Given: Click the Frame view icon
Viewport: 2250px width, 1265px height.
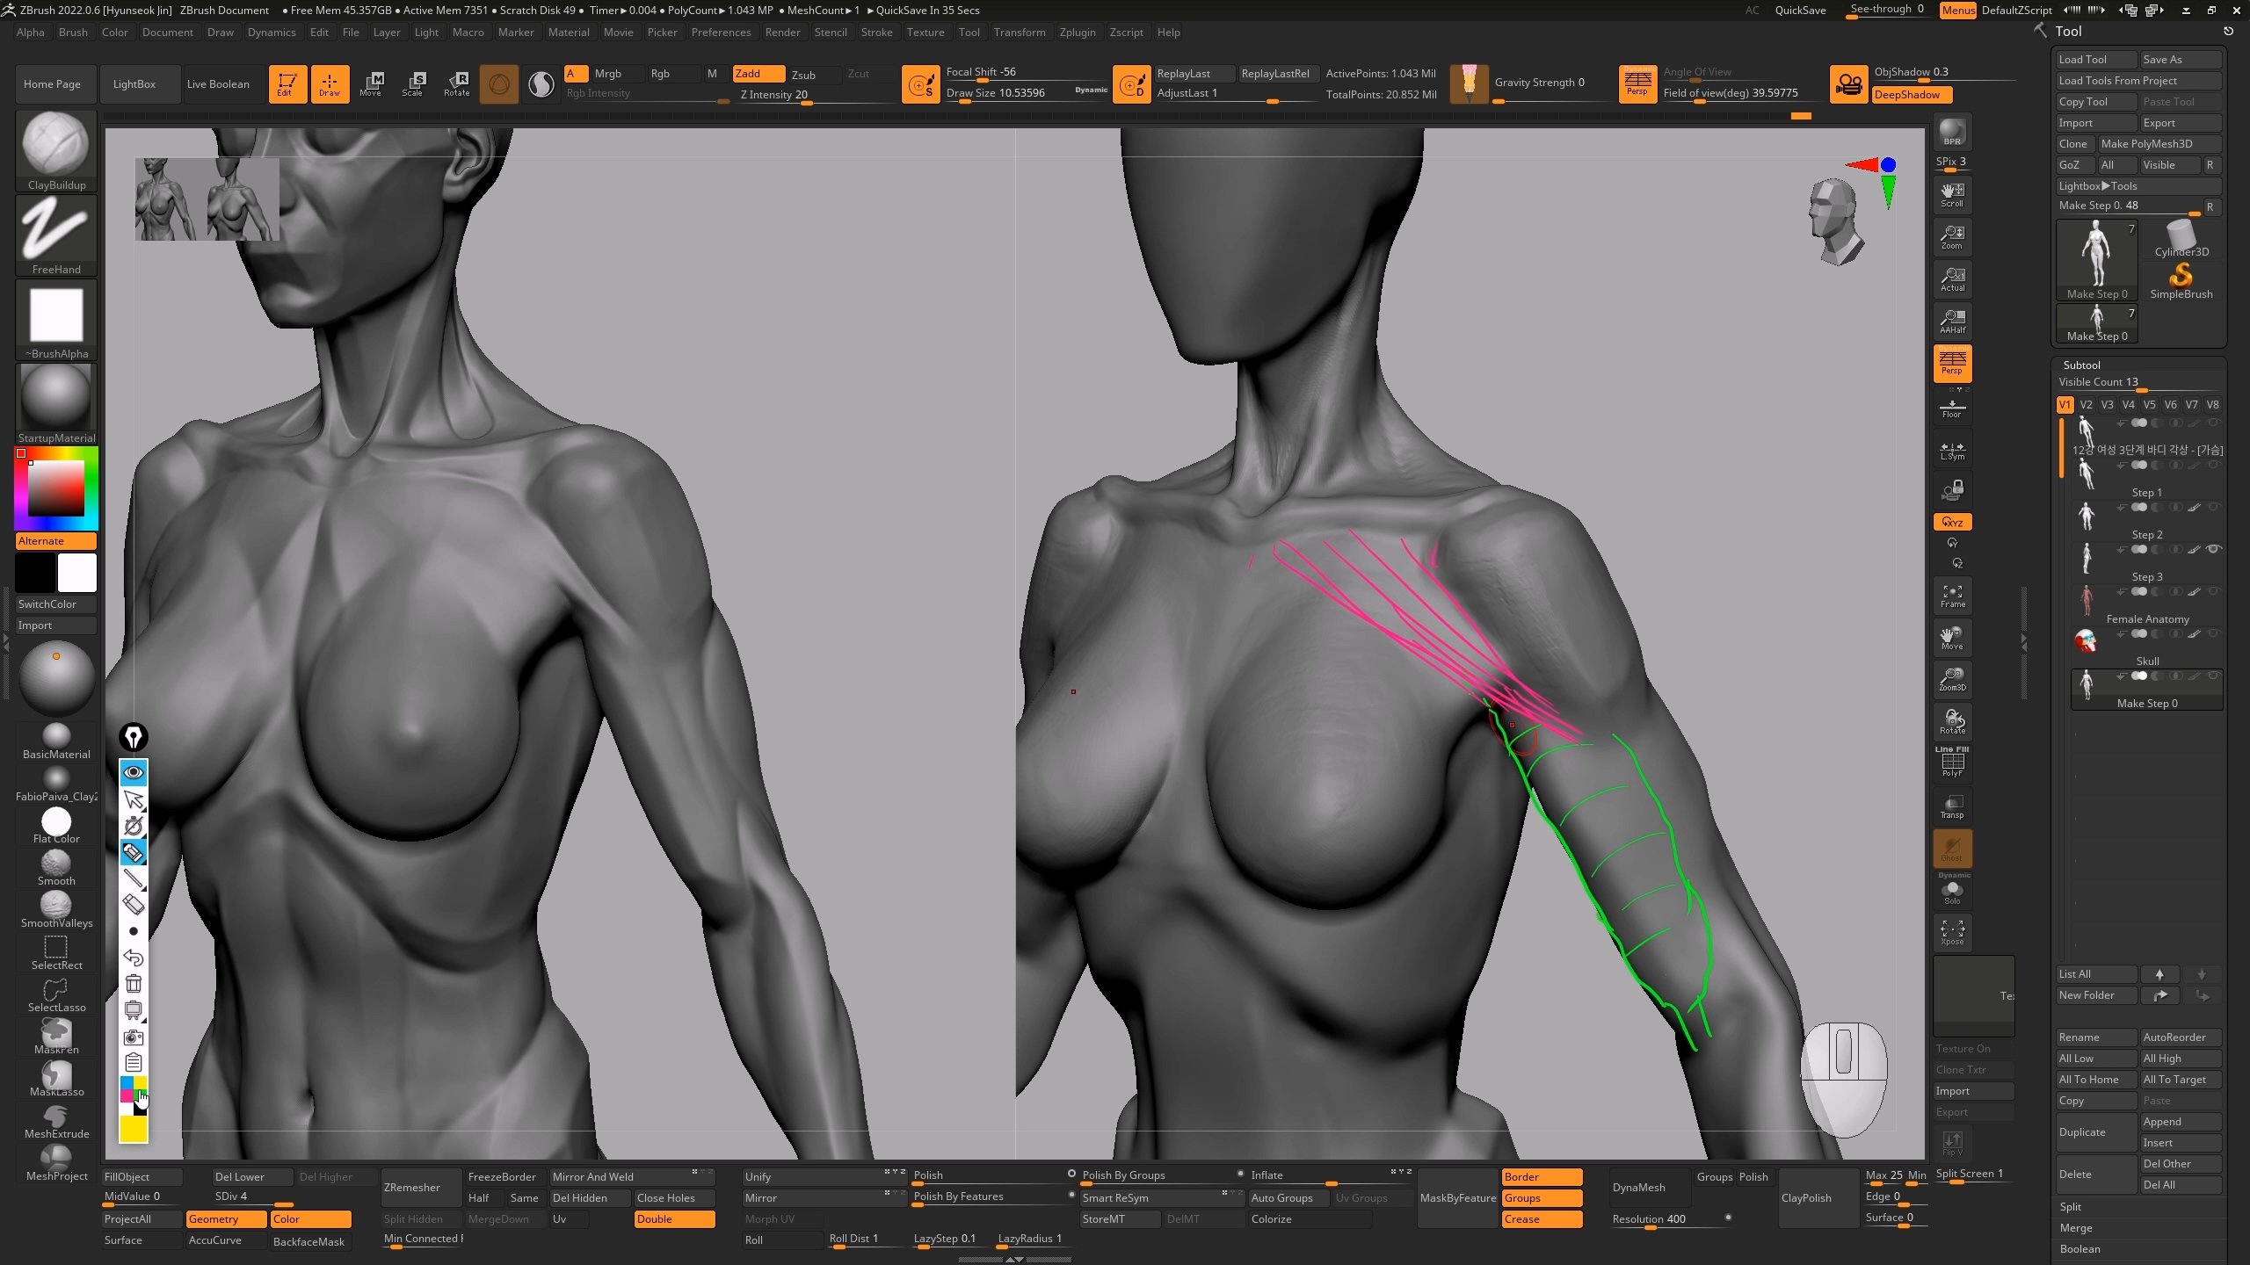Looking at the screenshot, I should 1952,596.
